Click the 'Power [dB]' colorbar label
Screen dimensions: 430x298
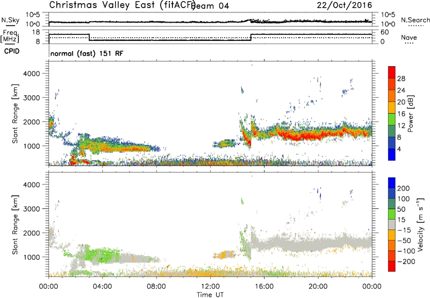click(410, 113)
